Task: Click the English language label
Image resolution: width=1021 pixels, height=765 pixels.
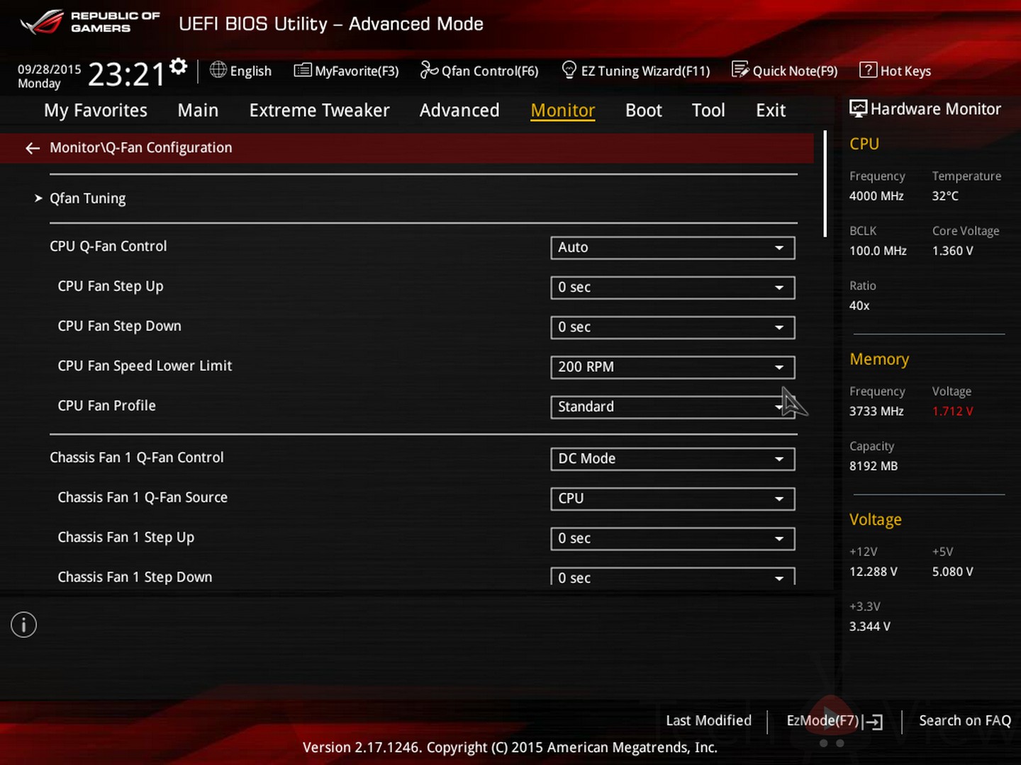Action: [x=251, y=71]
